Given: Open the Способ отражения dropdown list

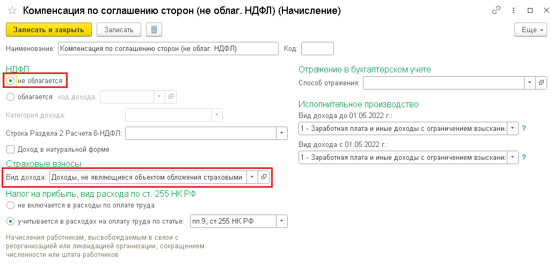Looking at the screenshot, I should [529, 83].
